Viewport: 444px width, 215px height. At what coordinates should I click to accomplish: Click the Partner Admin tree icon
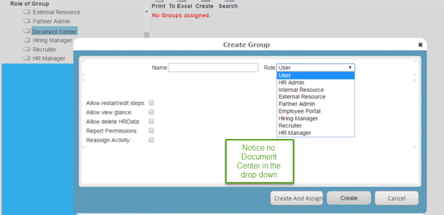coord(26,21)
